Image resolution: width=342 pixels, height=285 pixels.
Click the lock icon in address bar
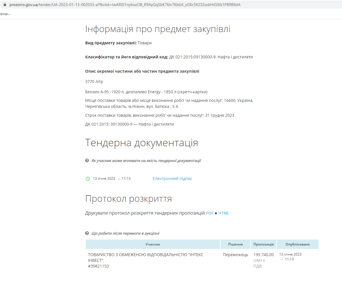[5, 5]
